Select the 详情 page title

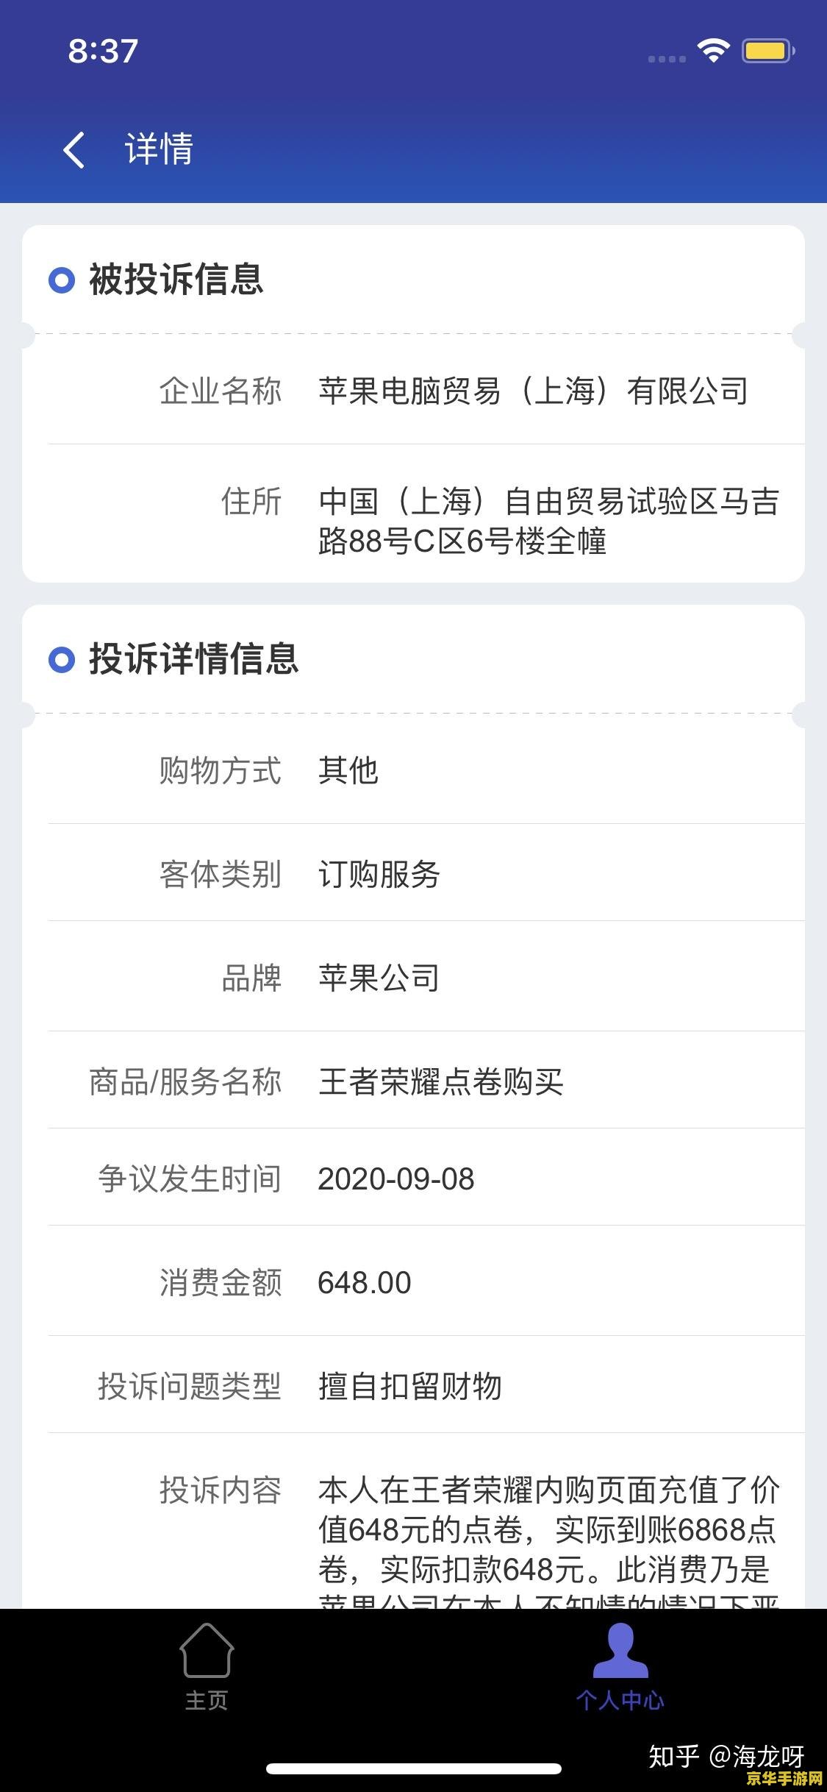click(x=159, y=149)
